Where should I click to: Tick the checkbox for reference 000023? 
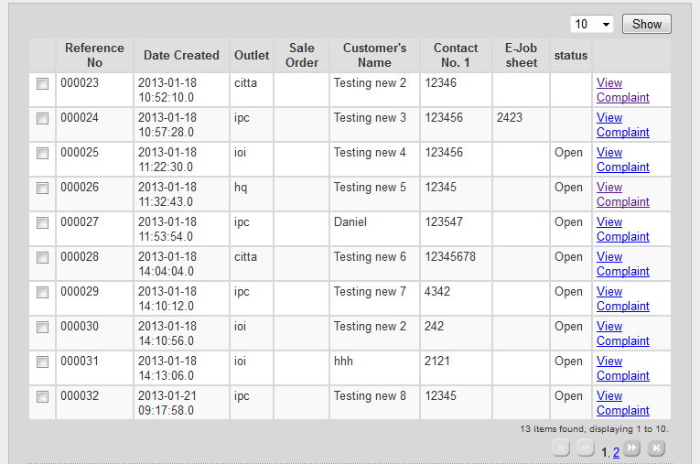(x=42, y=84)
